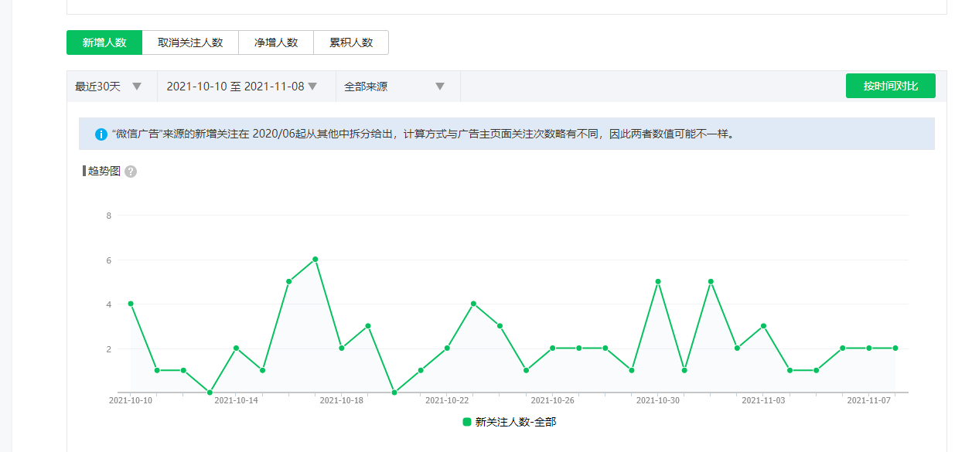Click the peak data point at value 6
The height and width of the screenshot is (452, 972).
tap(315, 260)
